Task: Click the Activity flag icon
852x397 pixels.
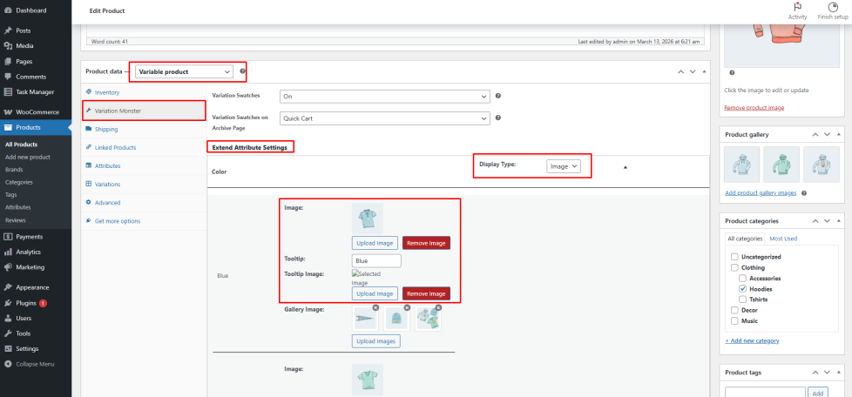Action: pos(797,7)
